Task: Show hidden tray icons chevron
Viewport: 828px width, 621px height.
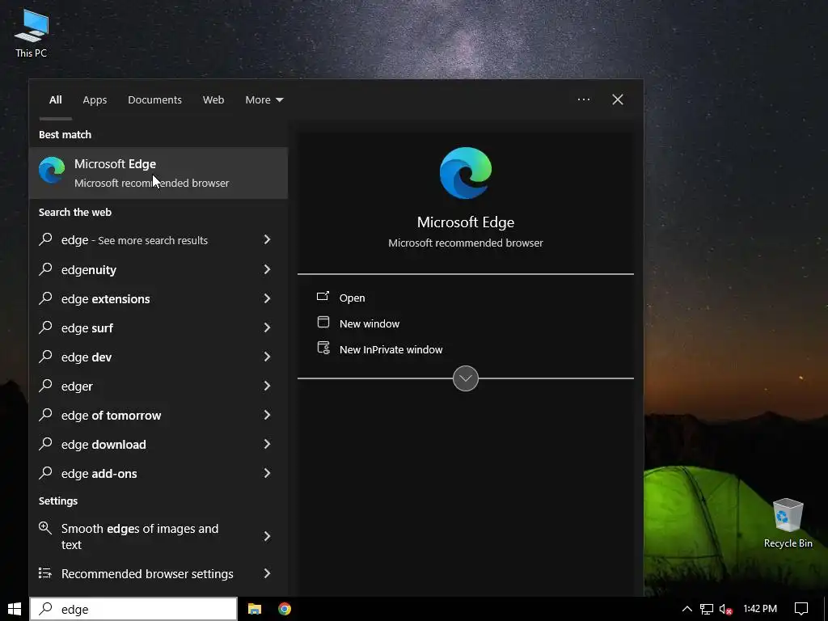Action: (686, 609)
